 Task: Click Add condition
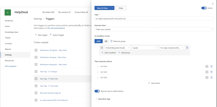[x=109, y=53]
